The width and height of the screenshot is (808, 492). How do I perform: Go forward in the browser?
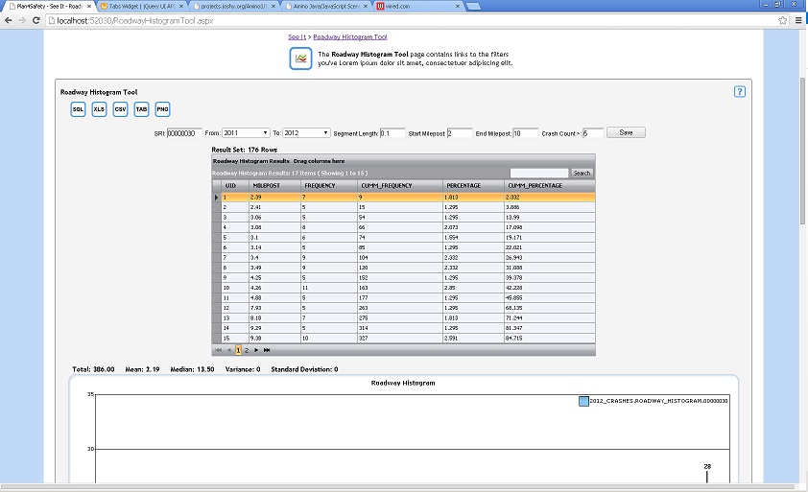pos(22,20)
